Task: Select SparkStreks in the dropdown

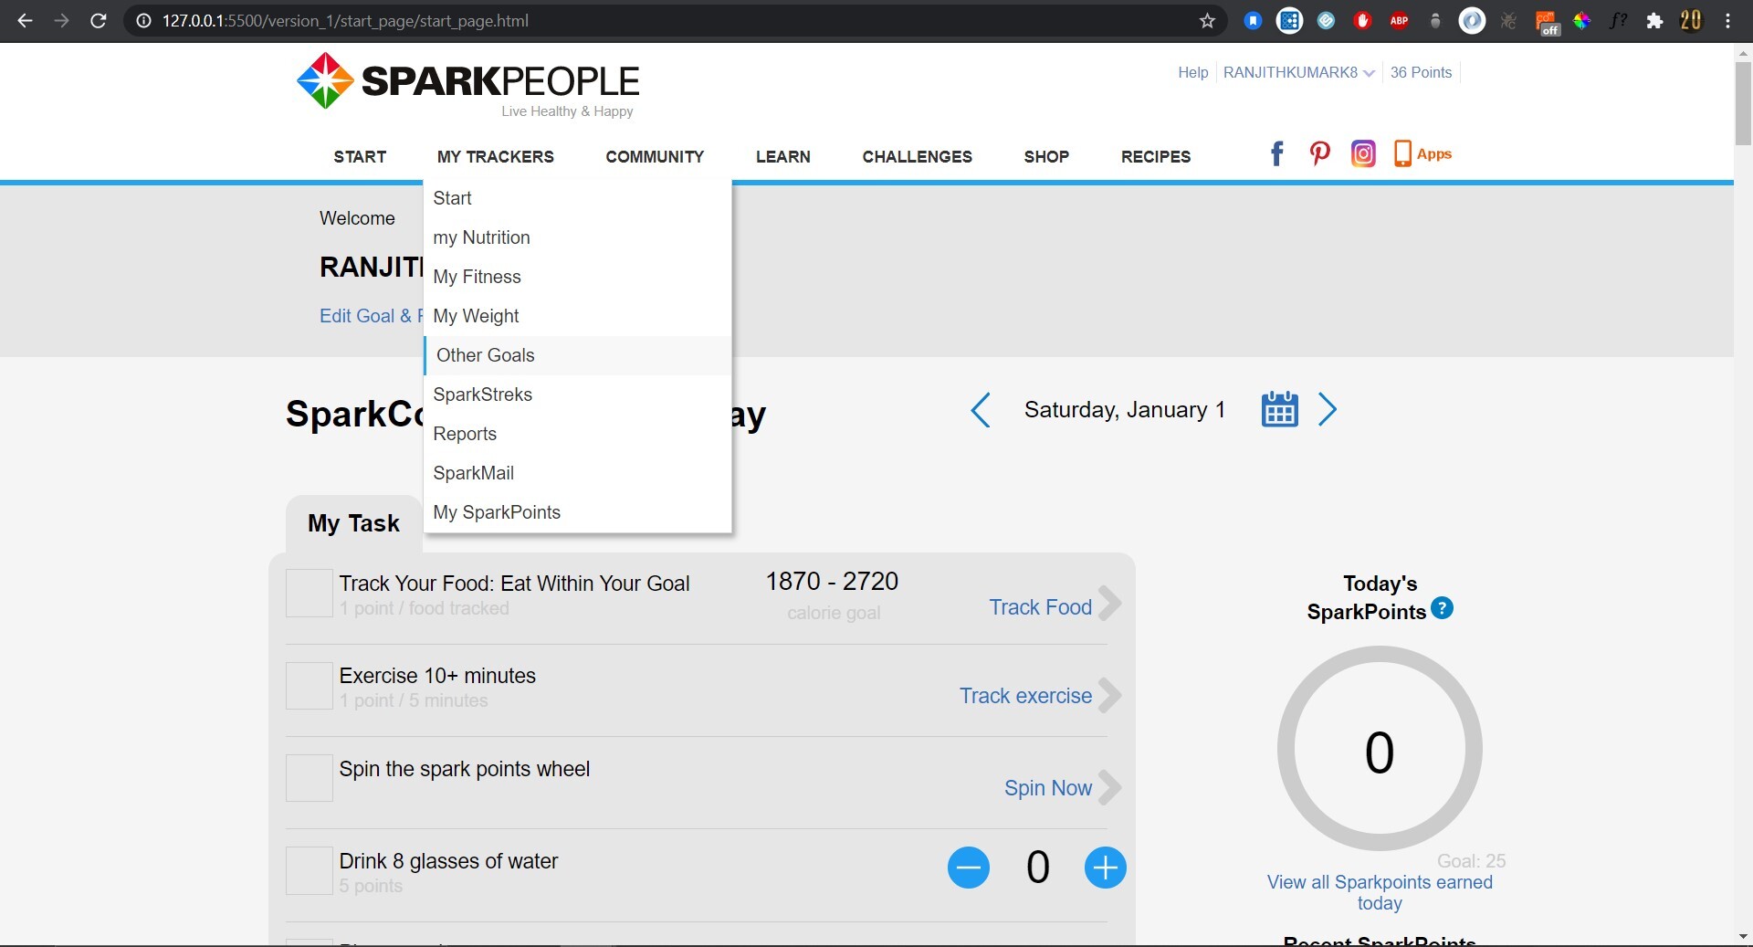Action: pos(578,395)
